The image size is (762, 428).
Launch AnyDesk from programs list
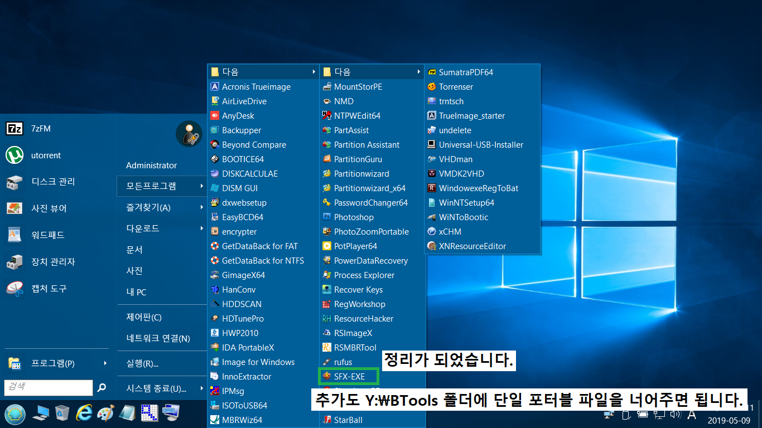coord(263,116)
